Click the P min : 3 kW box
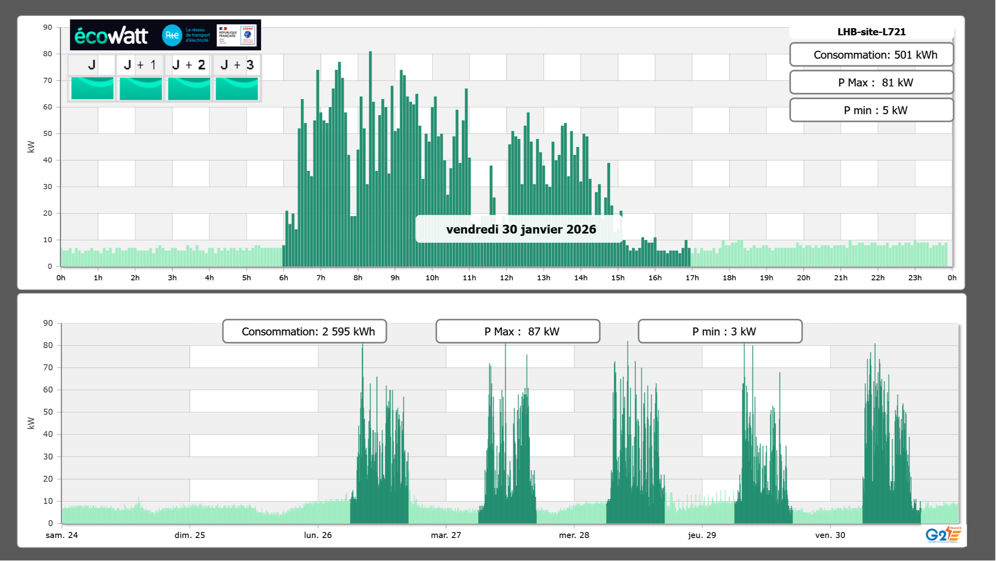This screenshot has width=996, height=561. pos(720,331)
